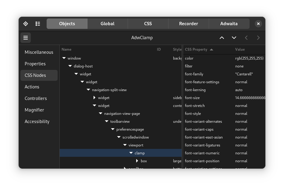Image resolution: width=284 pixels, height=189 pixels.
Task: Open the hamburger menu below the tabs
Action: [26, 37]
